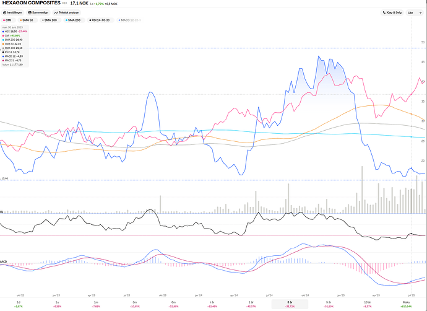Click the Volum 11 177 149 legend row
427x311 pixels.
12,64
